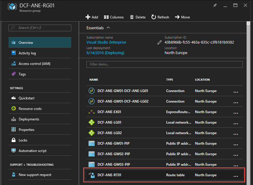This screenshot has width=253, height=185.
Task: Open Access control (IAM) menu item
Action: click(x=34, y=64)
